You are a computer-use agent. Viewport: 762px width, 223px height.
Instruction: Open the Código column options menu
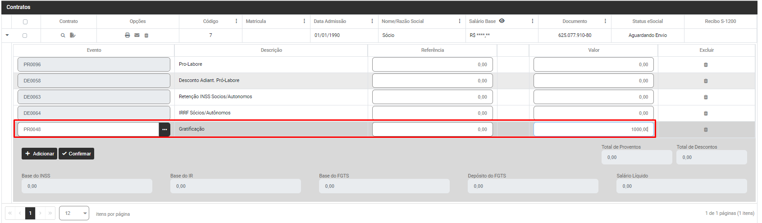coord(236,21)
